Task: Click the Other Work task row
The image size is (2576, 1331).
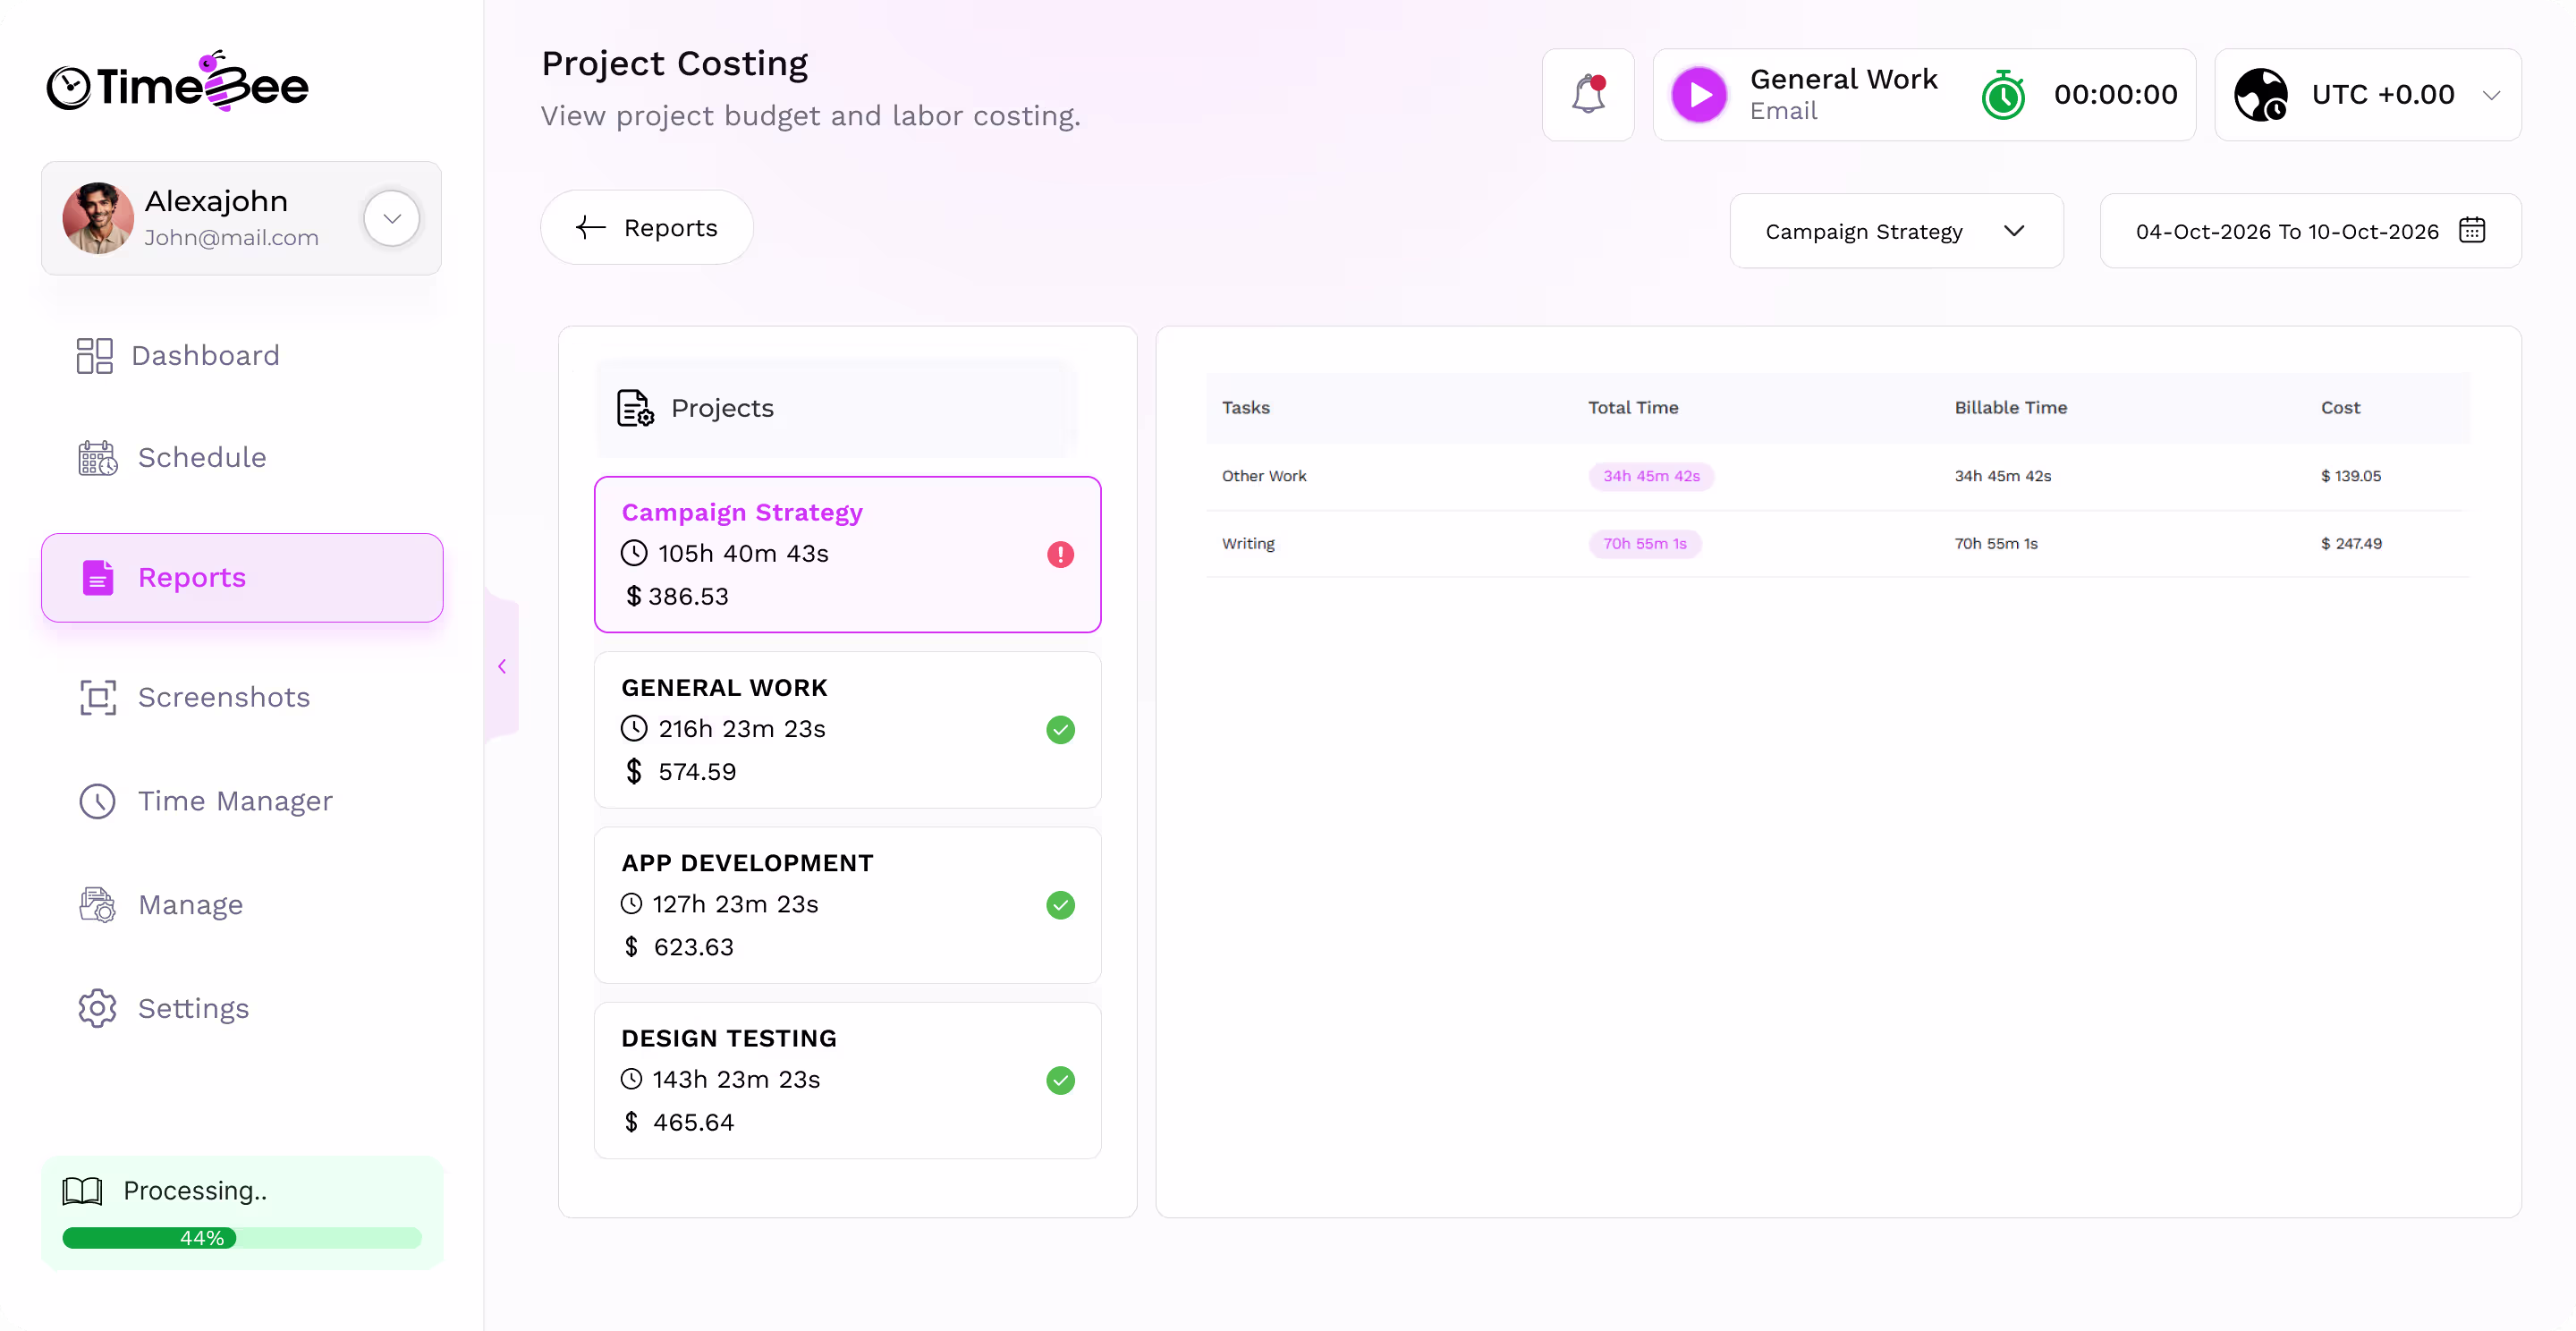Action: click(1837, 476)
